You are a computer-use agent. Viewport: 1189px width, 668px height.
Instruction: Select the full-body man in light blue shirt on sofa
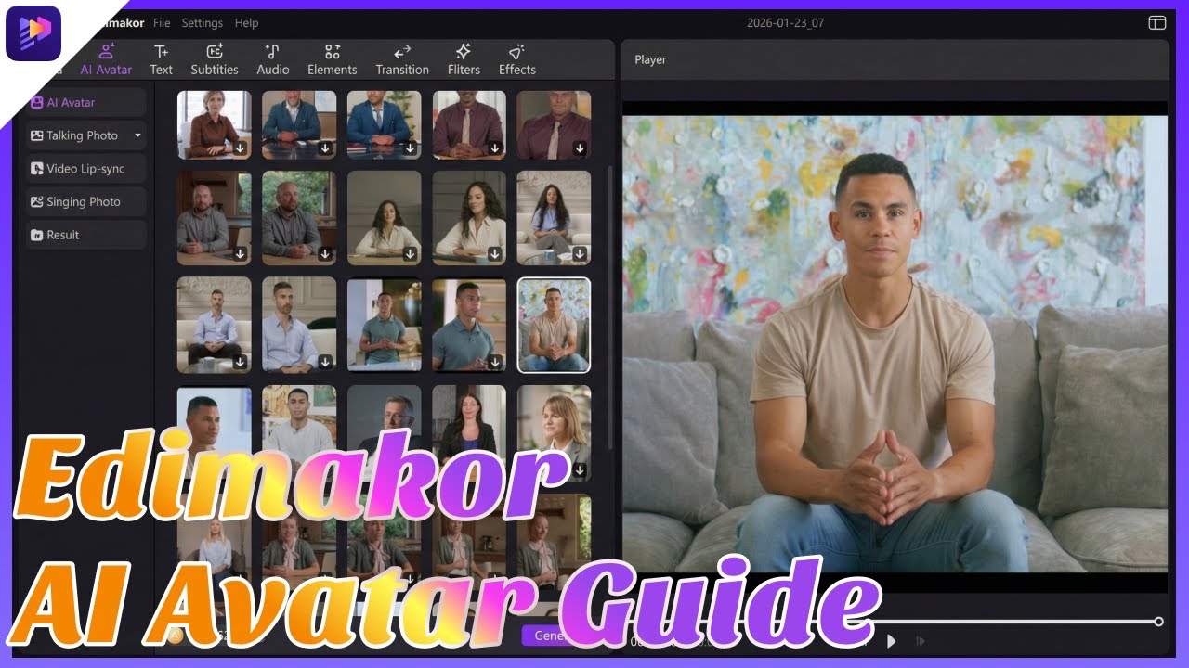(215, 325)
